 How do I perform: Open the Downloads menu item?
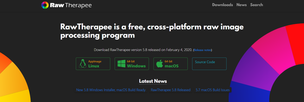(222, 5)
